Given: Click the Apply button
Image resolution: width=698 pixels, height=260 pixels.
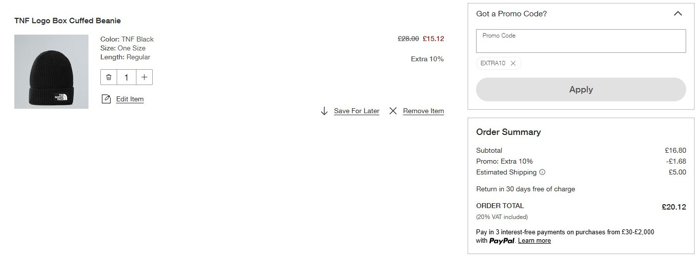Looking at the screenshot, I should pos(581,89).
